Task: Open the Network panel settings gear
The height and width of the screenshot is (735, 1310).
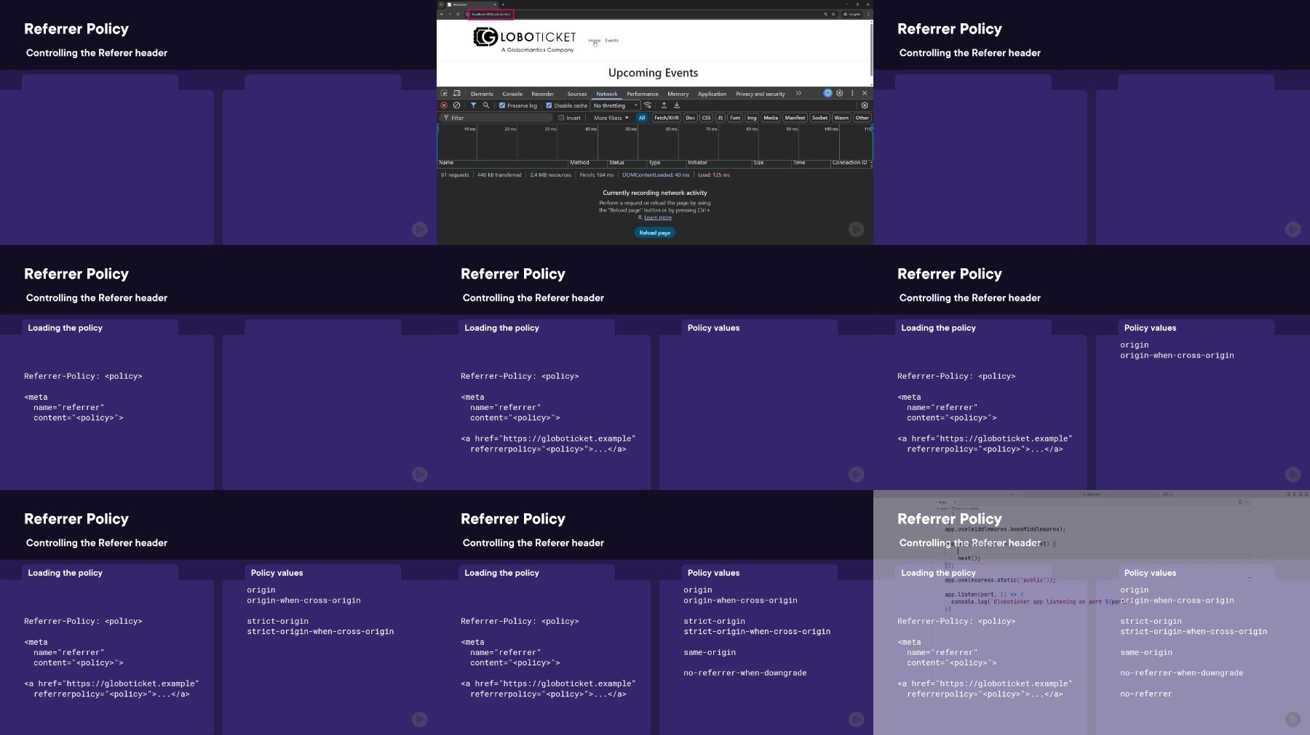Action: (x=865, y=105)
